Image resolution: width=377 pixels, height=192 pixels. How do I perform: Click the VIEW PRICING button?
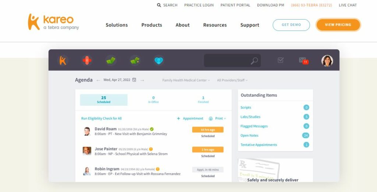338,25
